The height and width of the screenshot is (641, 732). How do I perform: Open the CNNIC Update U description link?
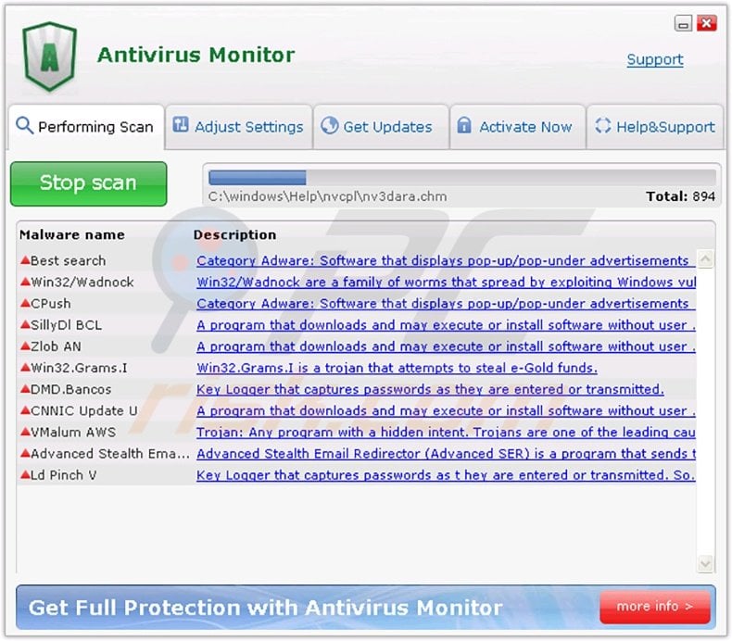(446, 411)
